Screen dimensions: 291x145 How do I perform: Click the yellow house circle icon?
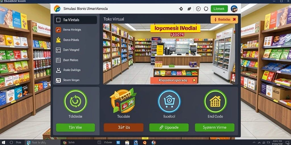215,101
